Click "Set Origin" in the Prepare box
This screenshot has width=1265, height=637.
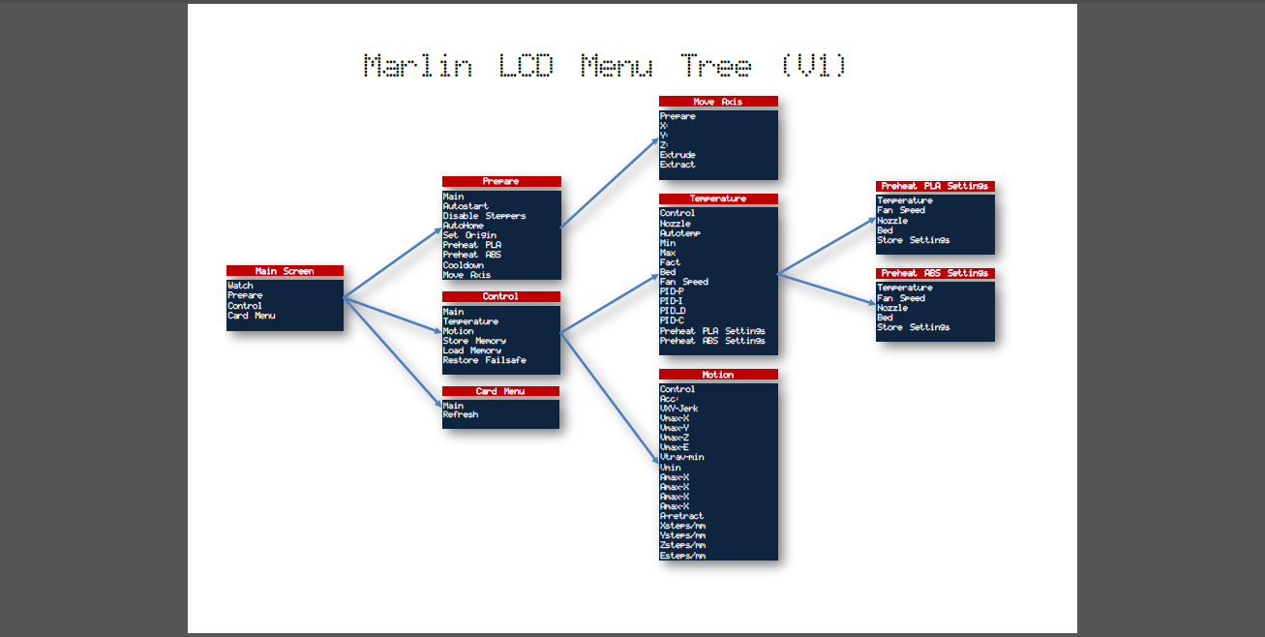[x=469, y=235]
